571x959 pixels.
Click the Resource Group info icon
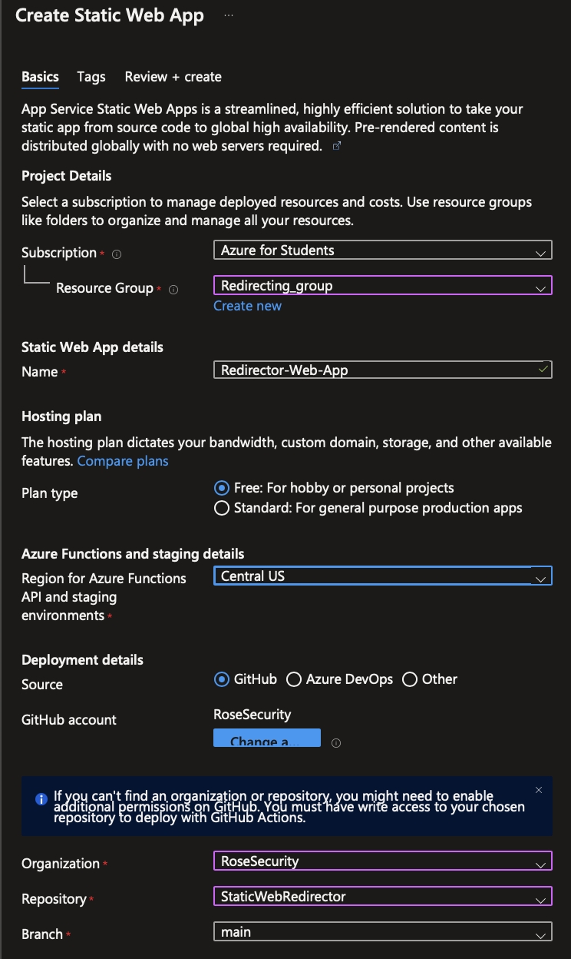[173, 290]
